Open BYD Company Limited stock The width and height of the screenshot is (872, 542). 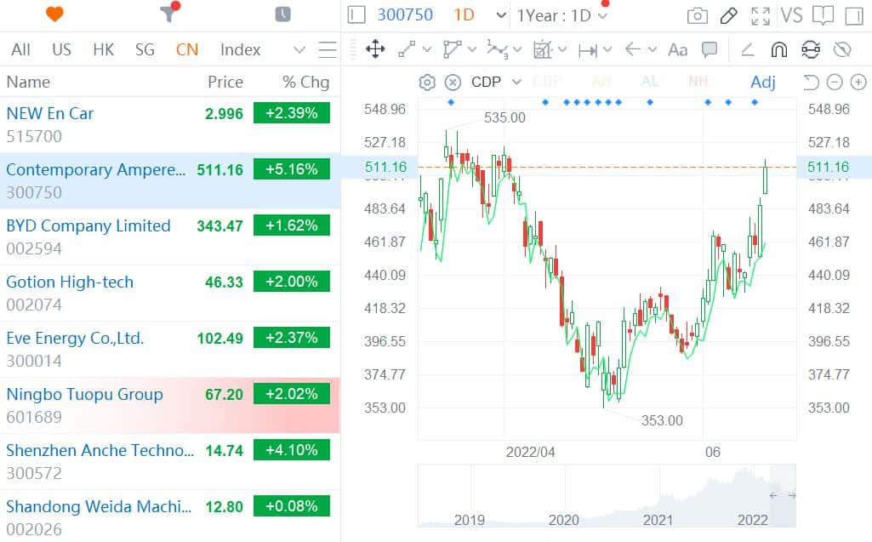(88, 225)
